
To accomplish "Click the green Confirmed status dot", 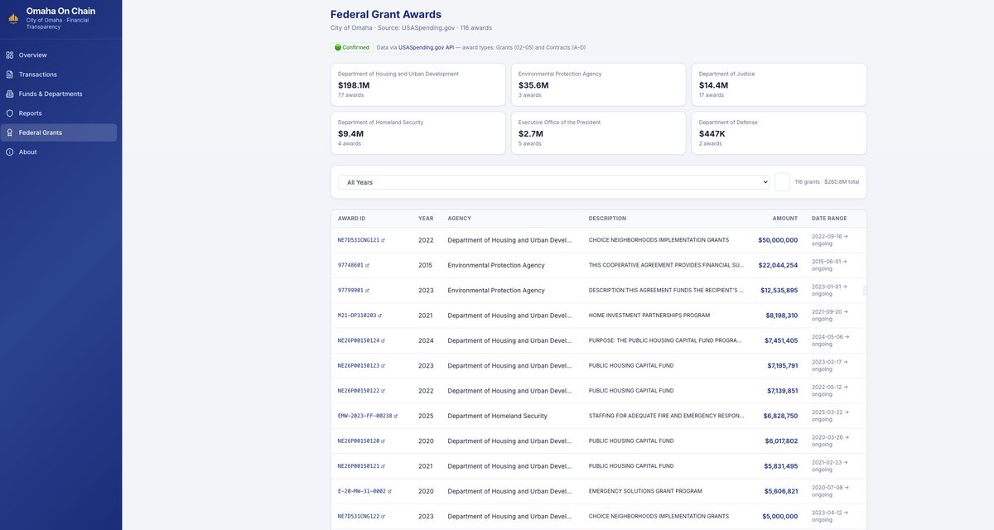I will 338,47.
